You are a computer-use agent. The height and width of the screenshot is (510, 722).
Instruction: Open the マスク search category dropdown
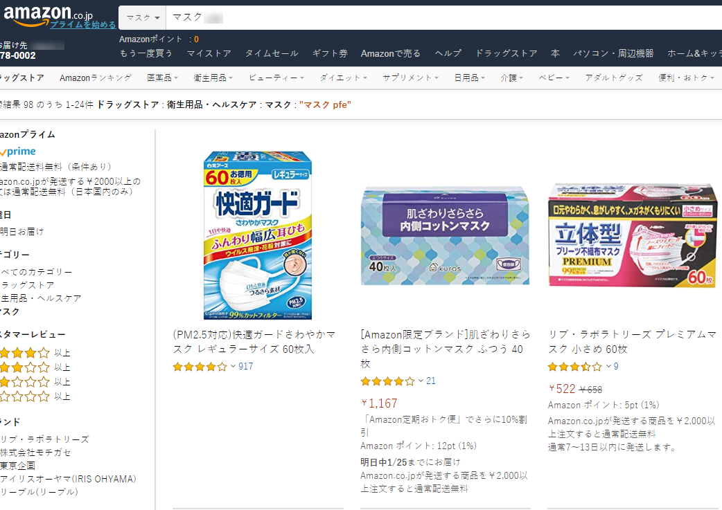click(142, 17)
